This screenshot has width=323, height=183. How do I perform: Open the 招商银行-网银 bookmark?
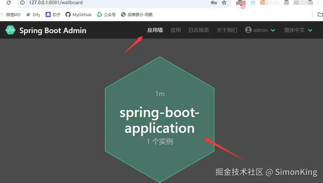click(x=137, y=15)
